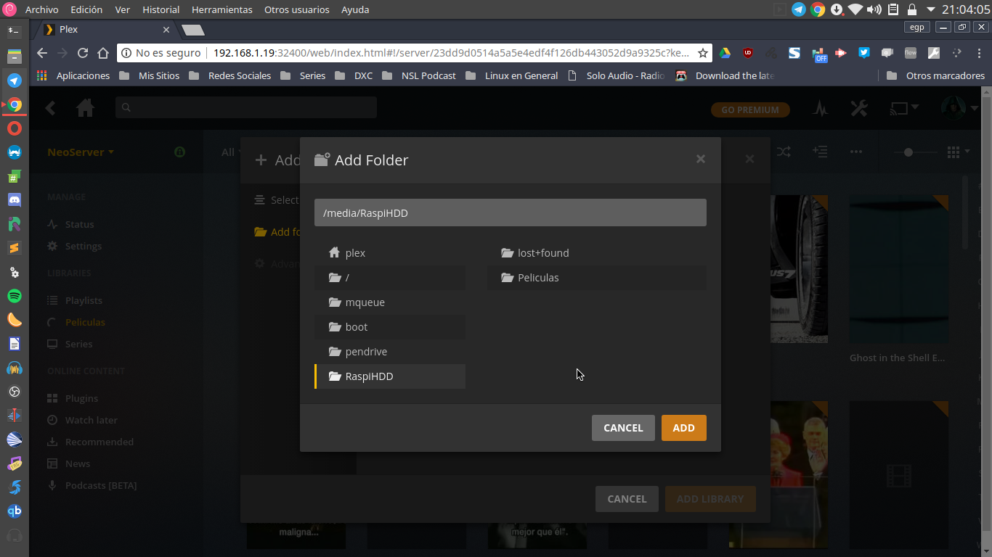Choose the lost+found folder
Image resolution: width=992 pixels, height=557 pixels.
pos(542,253)
